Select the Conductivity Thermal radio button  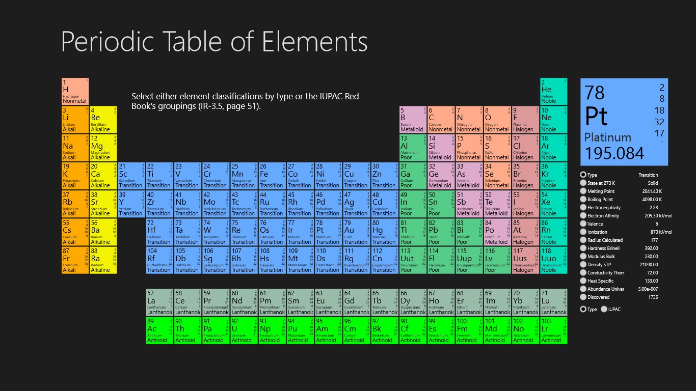(583, 272)
